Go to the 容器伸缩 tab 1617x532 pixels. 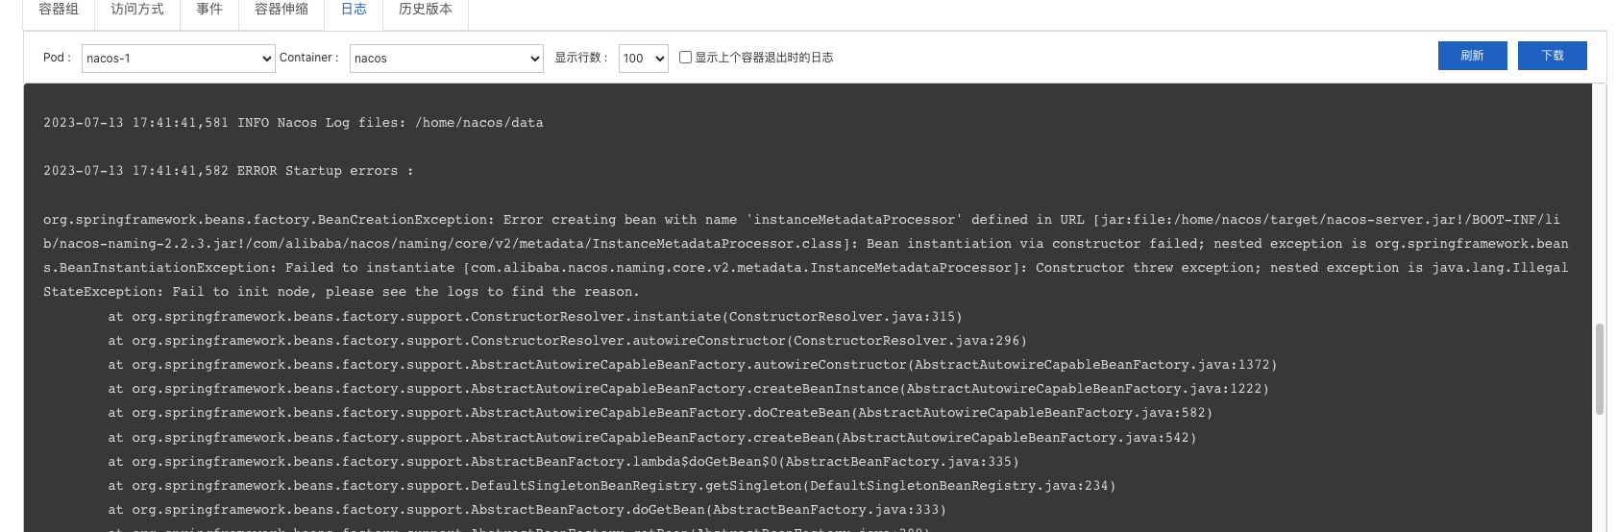tap(282, 10)
